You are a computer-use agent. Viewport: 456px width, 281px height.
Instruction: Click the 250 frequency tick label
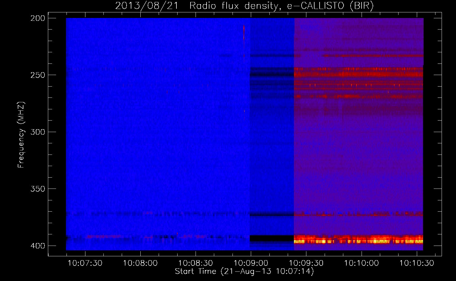pyautogui.click(x=38, y=75)
